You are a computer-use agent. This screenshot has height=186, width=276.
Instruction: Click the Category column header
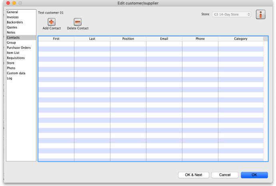[240, 39]
